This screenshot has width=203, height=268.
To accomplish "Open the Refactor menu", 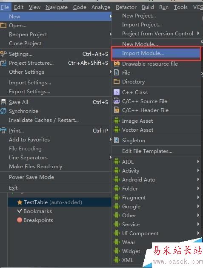I will pos(126,7).
